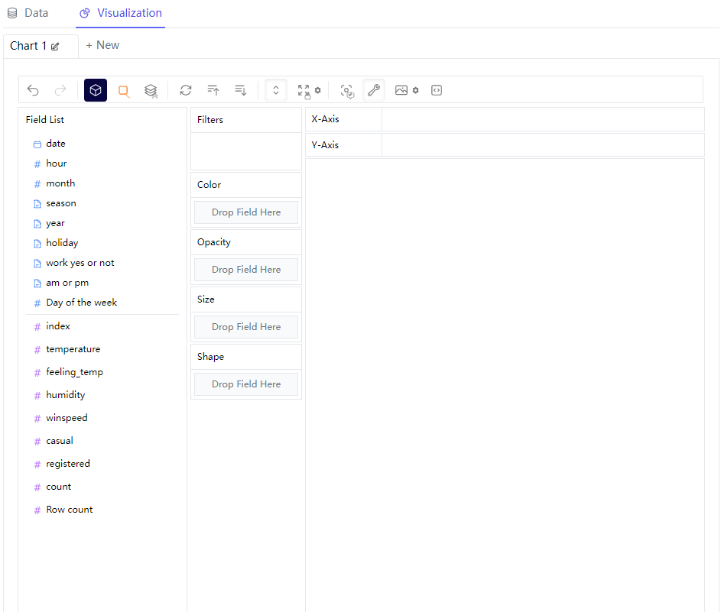
Task: Select the casual measure field
Action: pyautogui.click(x=60, y=441)
